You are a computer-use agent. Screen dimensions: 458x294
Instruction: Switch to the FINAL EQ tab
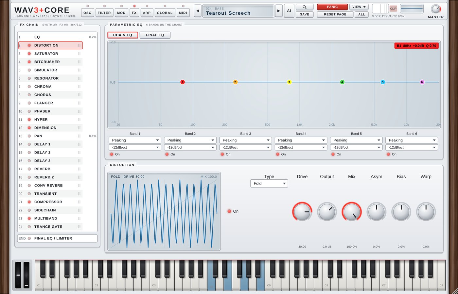point(155,35)
